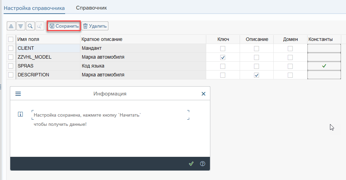This screenshot has height=180, width=346.
Task: Tick the select-all checkbox in table header
Action: click(x=11, y=40)
